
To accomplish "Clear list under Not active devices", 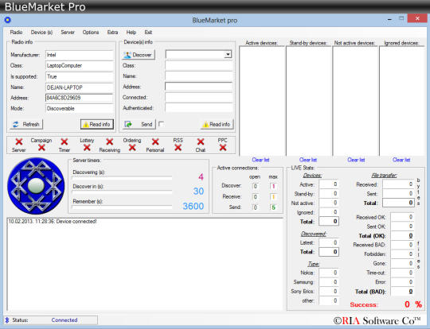I will coord(356,160).
